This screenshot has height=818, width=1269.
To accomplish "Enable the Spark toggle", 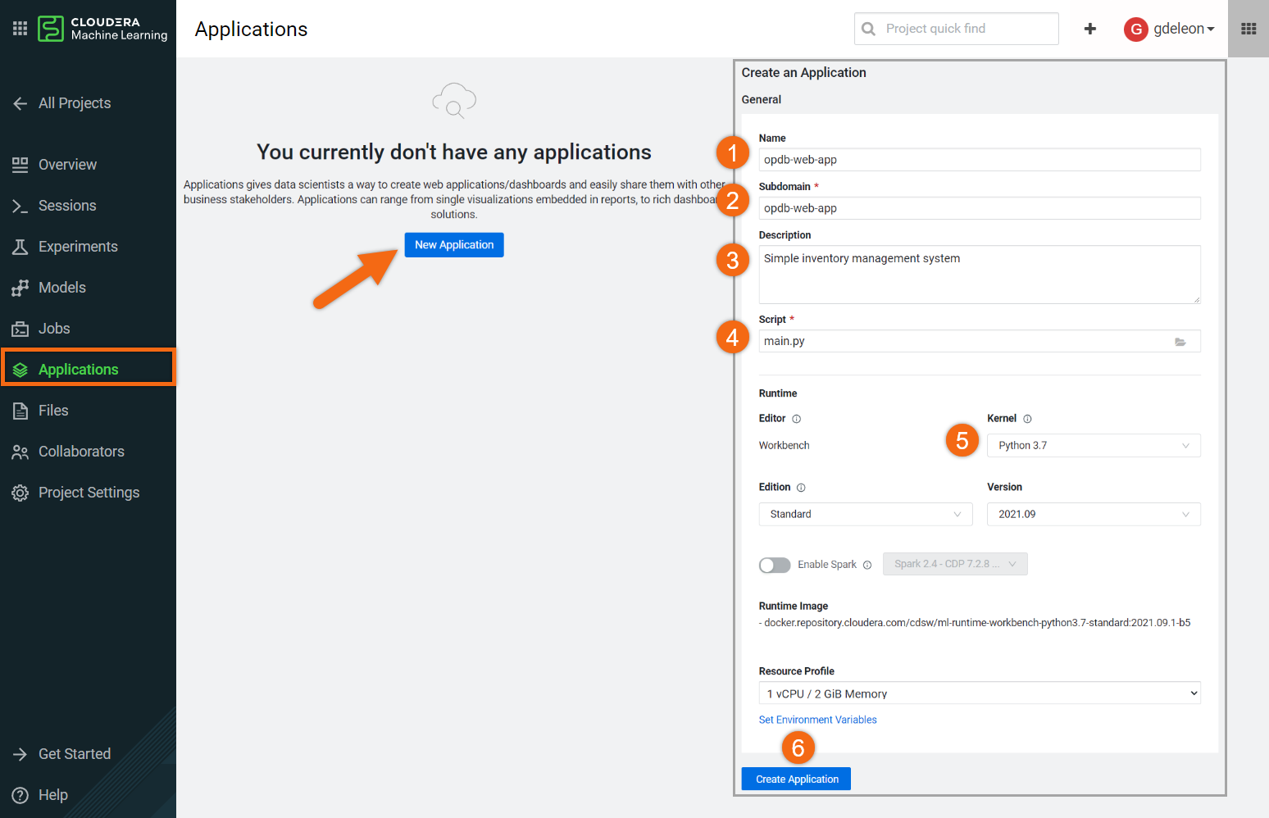I will [774, 565].
